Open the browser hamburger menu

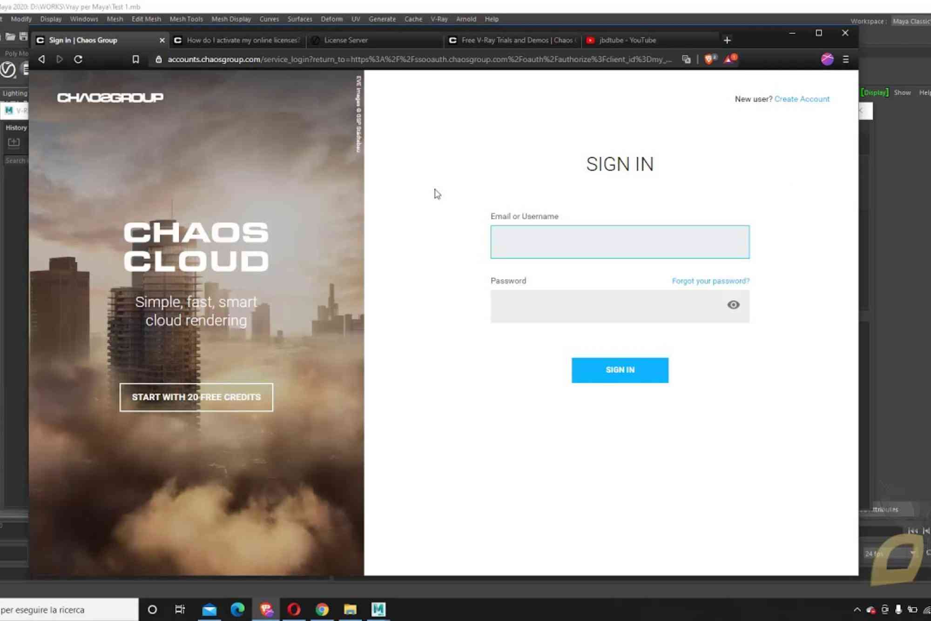[846, 59]
